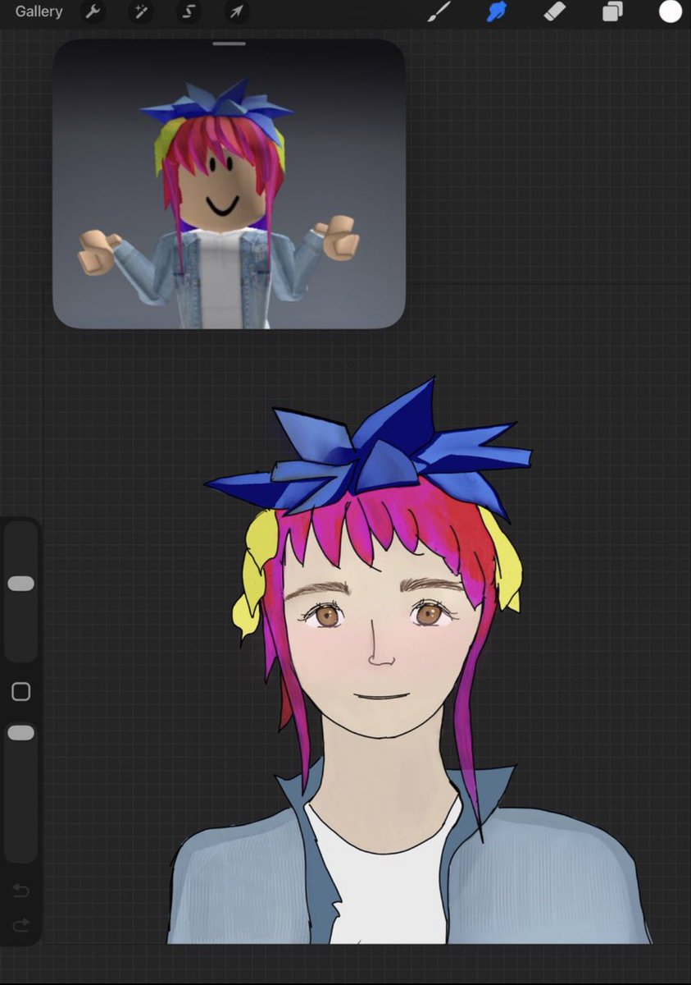This screenshot has height=985, width=691.
Task: Tap the reference window top grab handle
Action: coord(229,43)
